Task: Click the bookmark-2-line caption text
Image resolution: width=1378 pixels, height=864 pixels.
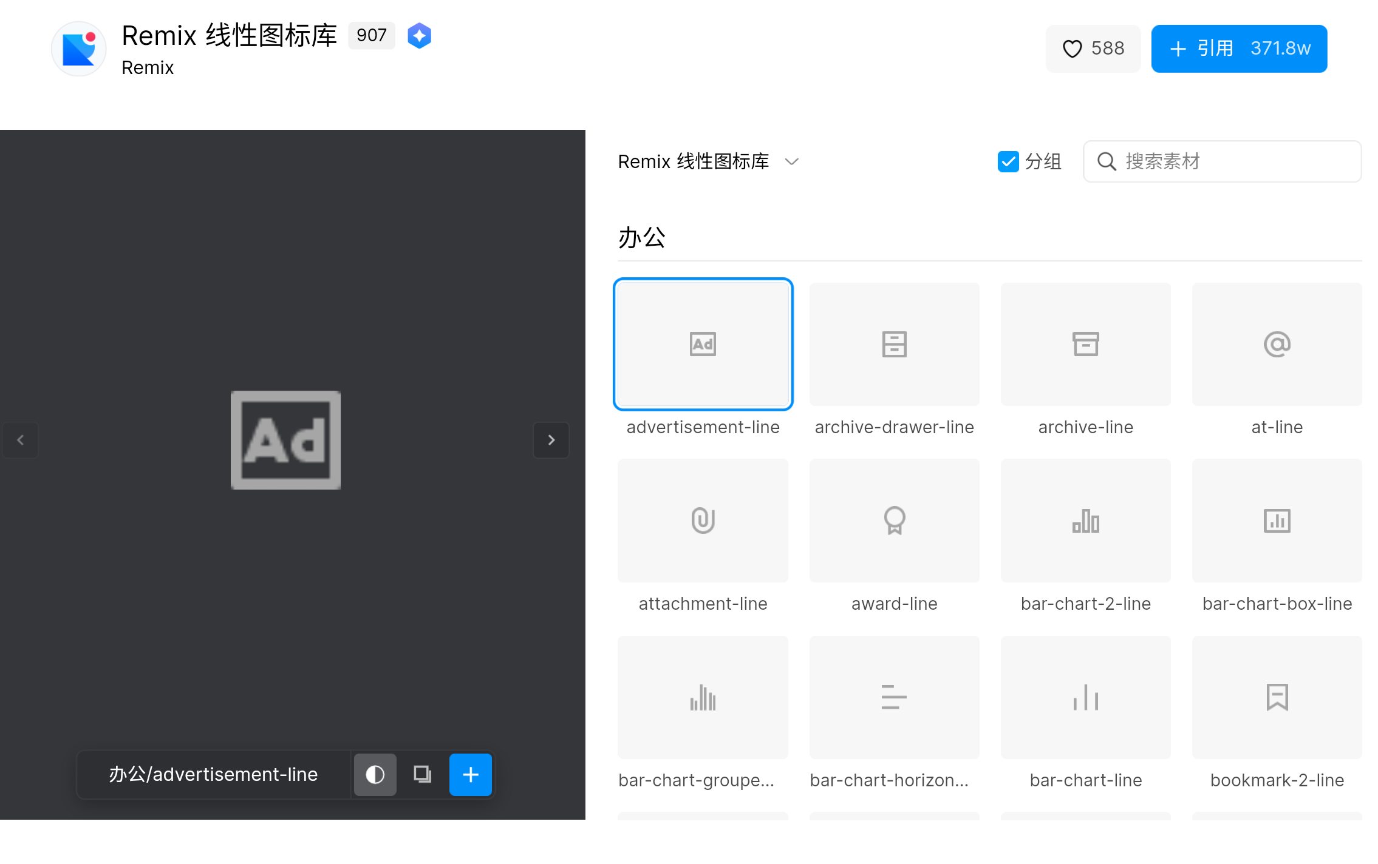Action: point(1277,780)
